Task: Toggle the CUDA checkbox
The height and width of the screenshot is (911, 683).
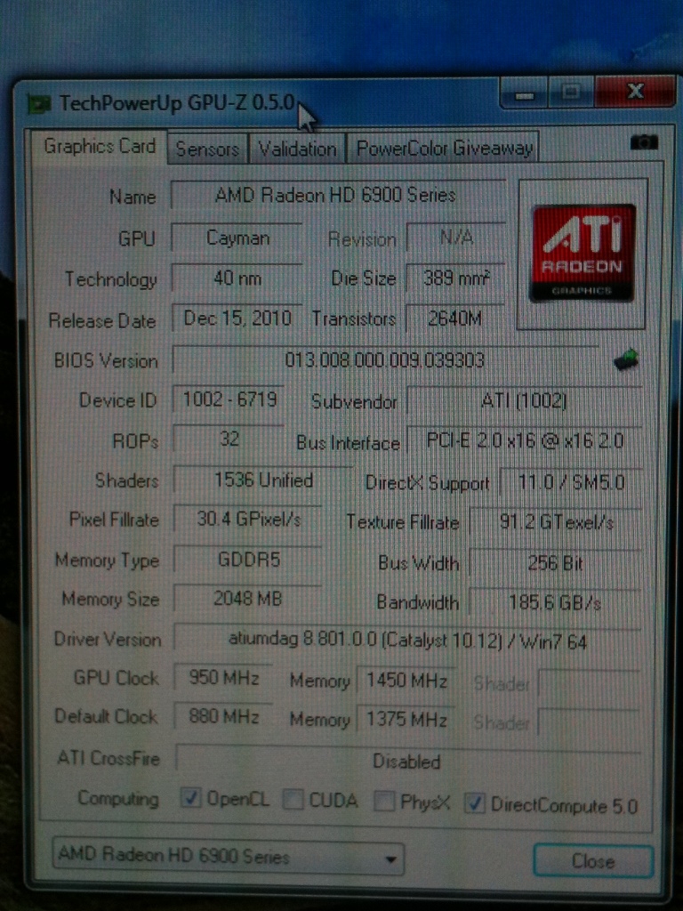Action: click(x=292, y=800)
